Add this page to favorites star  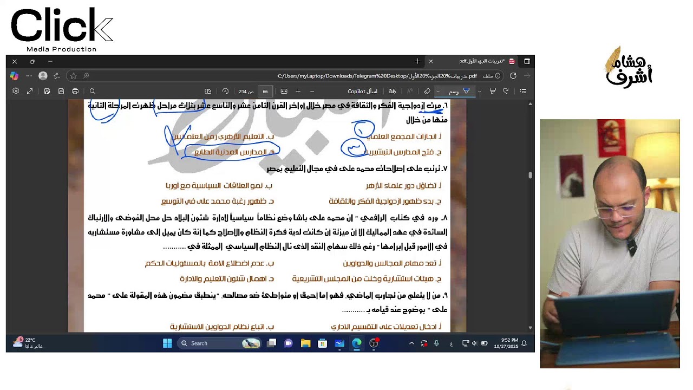[x=74, y=76]
